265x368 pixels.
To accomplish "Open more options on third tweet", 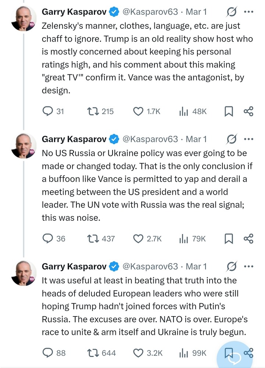I will [249, 266].
